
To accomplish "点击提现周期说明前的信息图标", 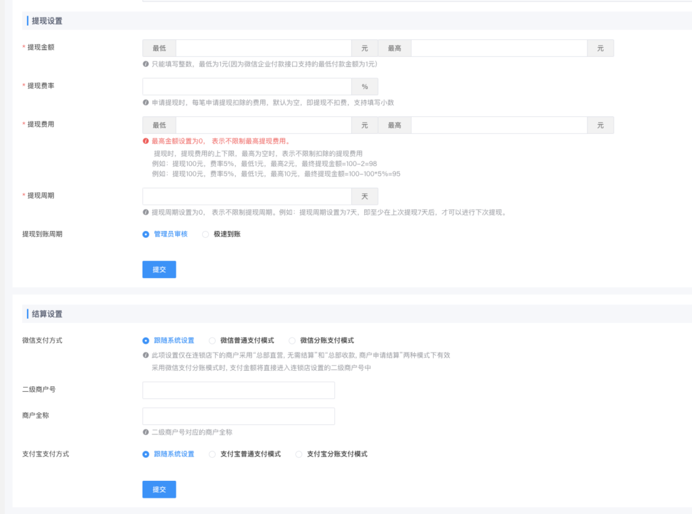I will pyautogui.click(x=145, y=211).
